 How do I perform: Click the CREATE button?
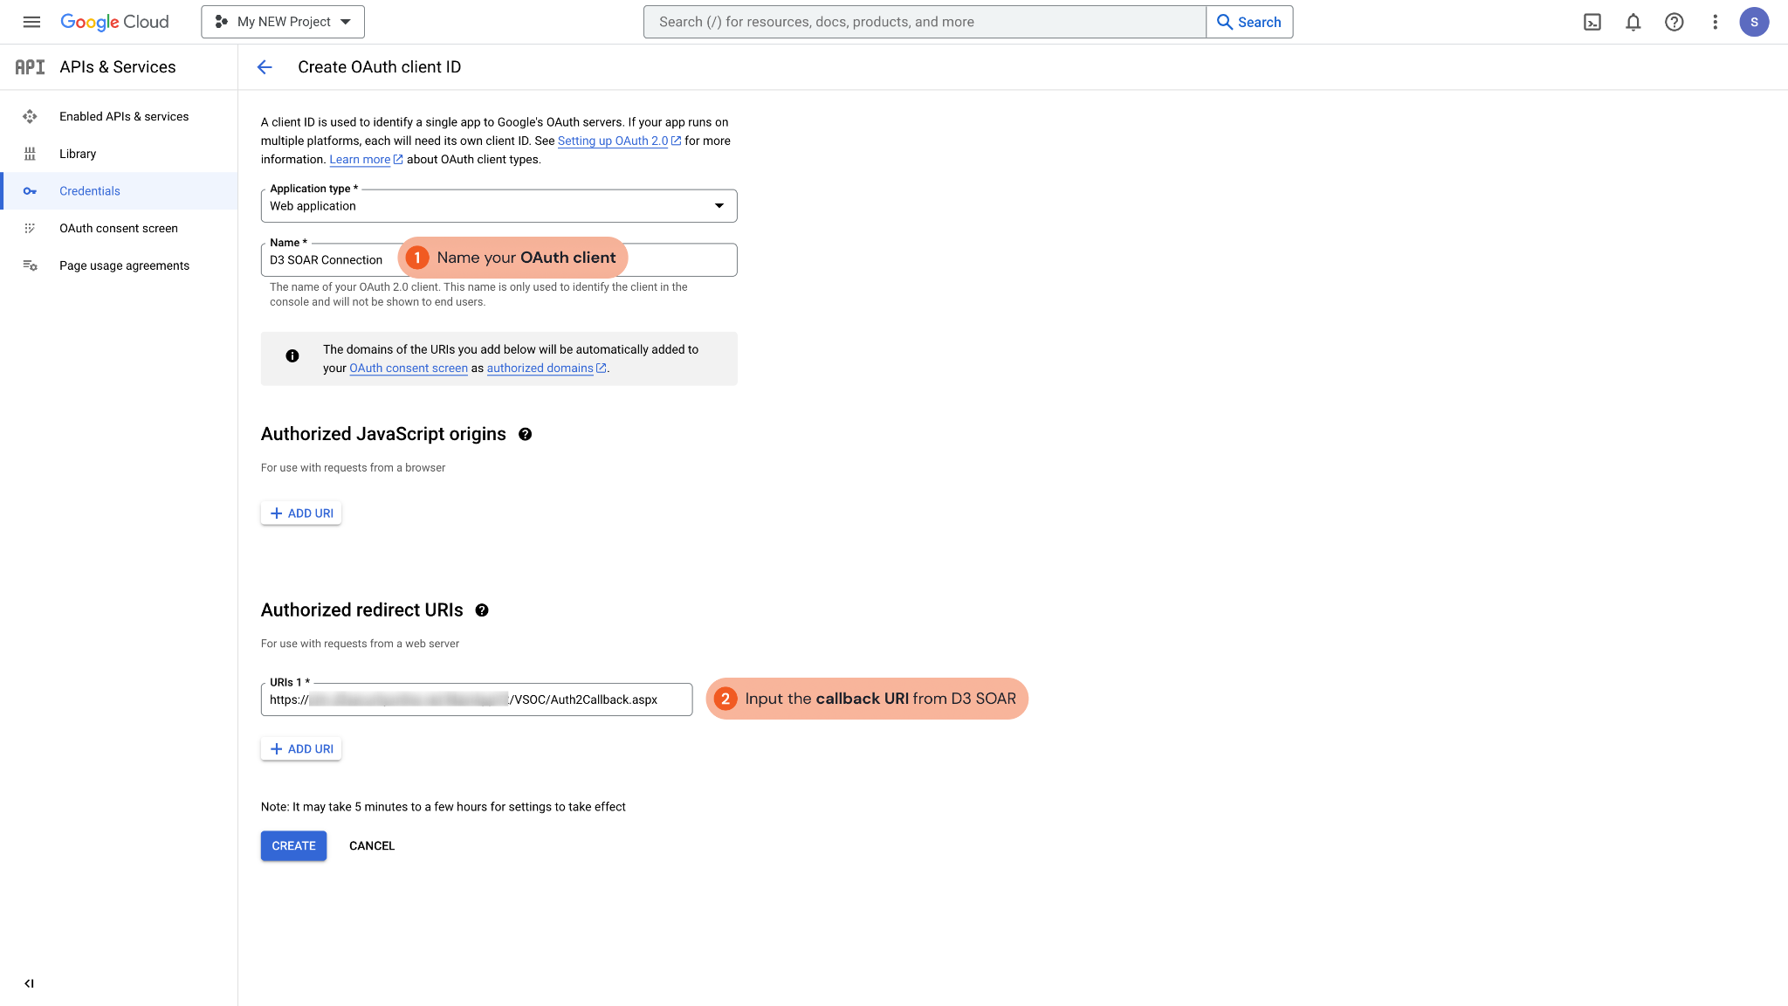tap(293, 845)
